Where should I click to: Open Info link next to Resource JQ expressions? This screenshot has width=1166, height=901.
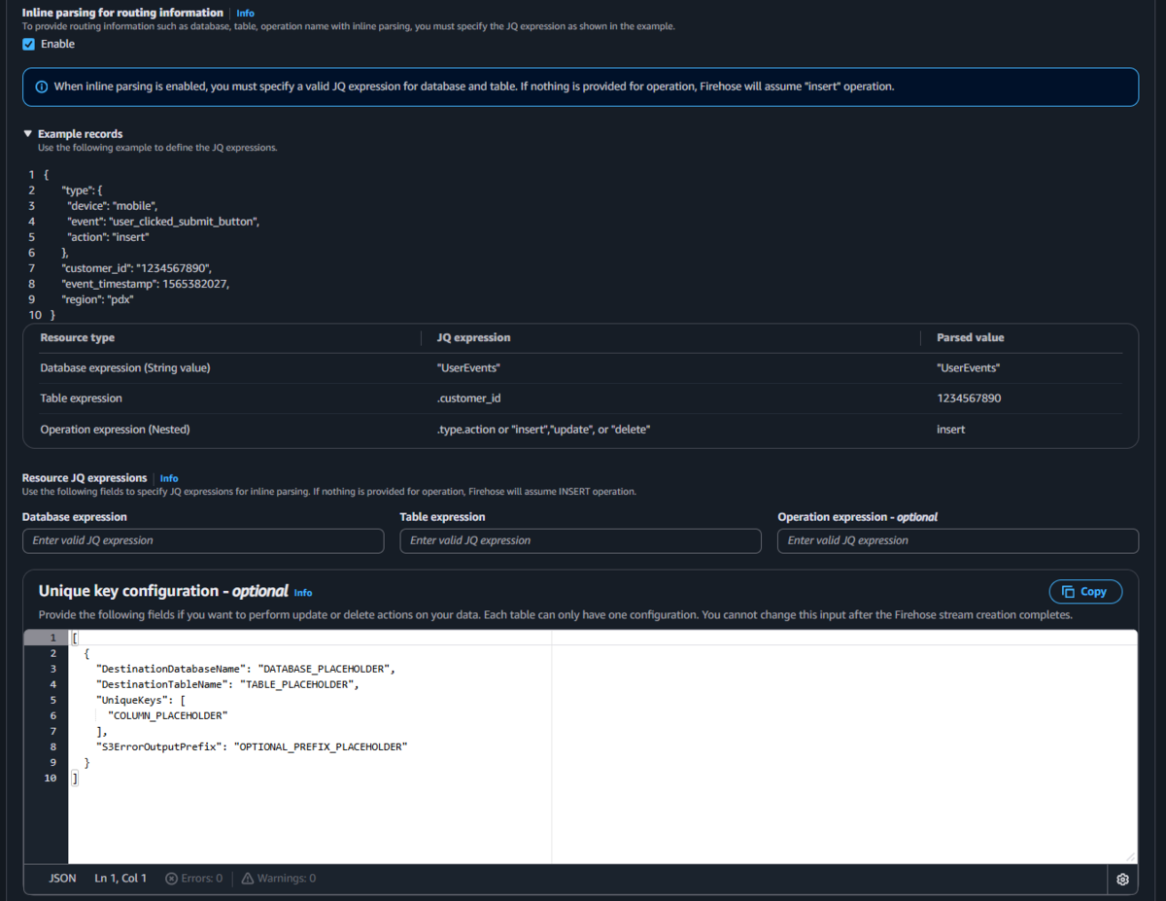(169, 478)
